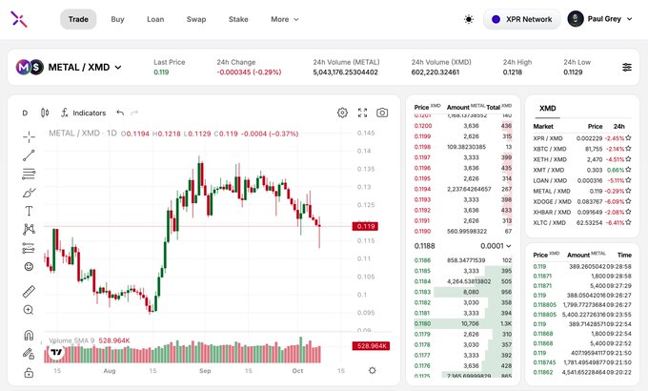
Task: Choose the text annotation tool
Action: click(x=29, y=211)
